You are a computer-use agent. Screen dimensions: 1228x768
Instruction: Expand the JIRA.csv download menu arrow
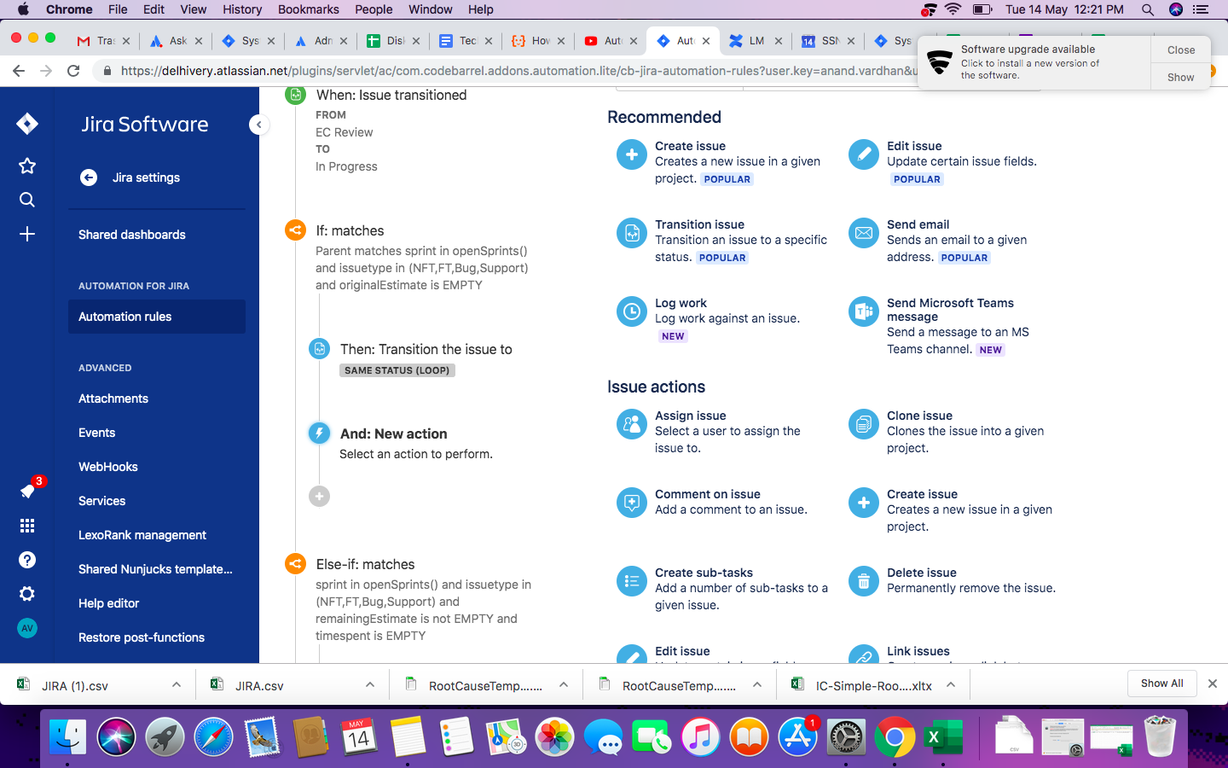(369, 684)
